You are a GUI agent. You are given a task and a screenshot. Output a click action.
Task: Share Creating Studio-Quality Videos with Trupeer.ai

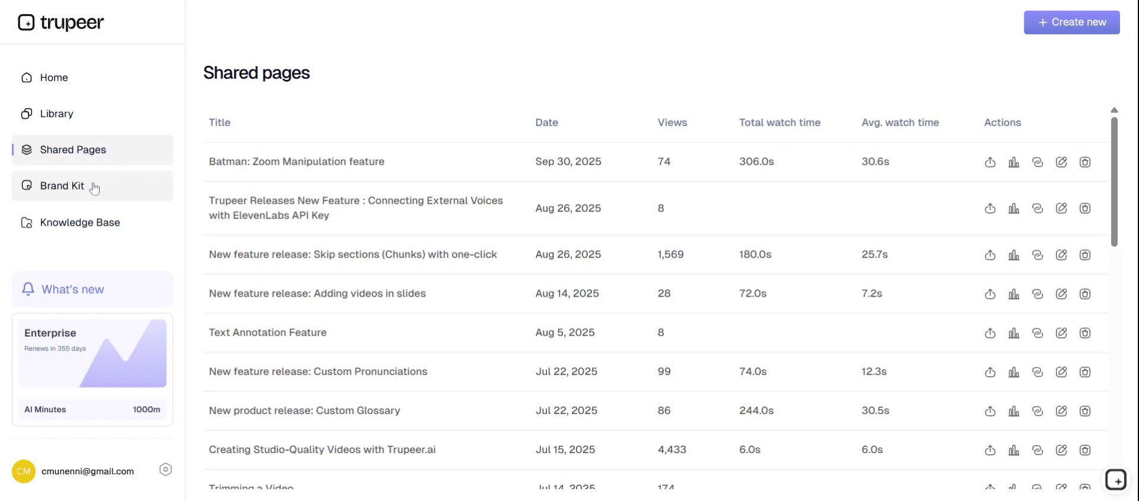point(990,450)
